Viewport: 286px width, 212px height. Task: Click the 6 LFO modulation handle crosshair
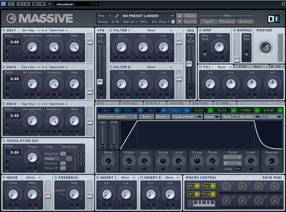(234, 110)
